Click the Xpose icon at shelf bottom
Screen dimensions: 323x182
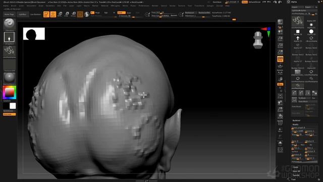click(x=280, y=150)
